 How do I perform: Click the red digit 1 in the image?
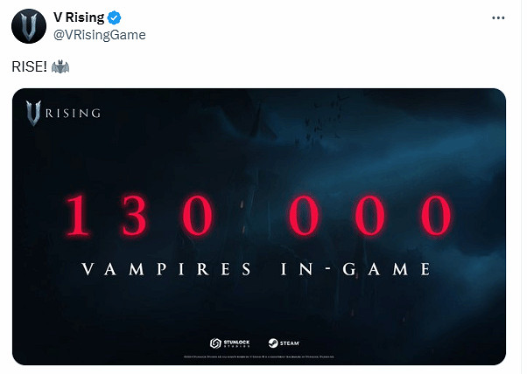click(x=76, y=217)
